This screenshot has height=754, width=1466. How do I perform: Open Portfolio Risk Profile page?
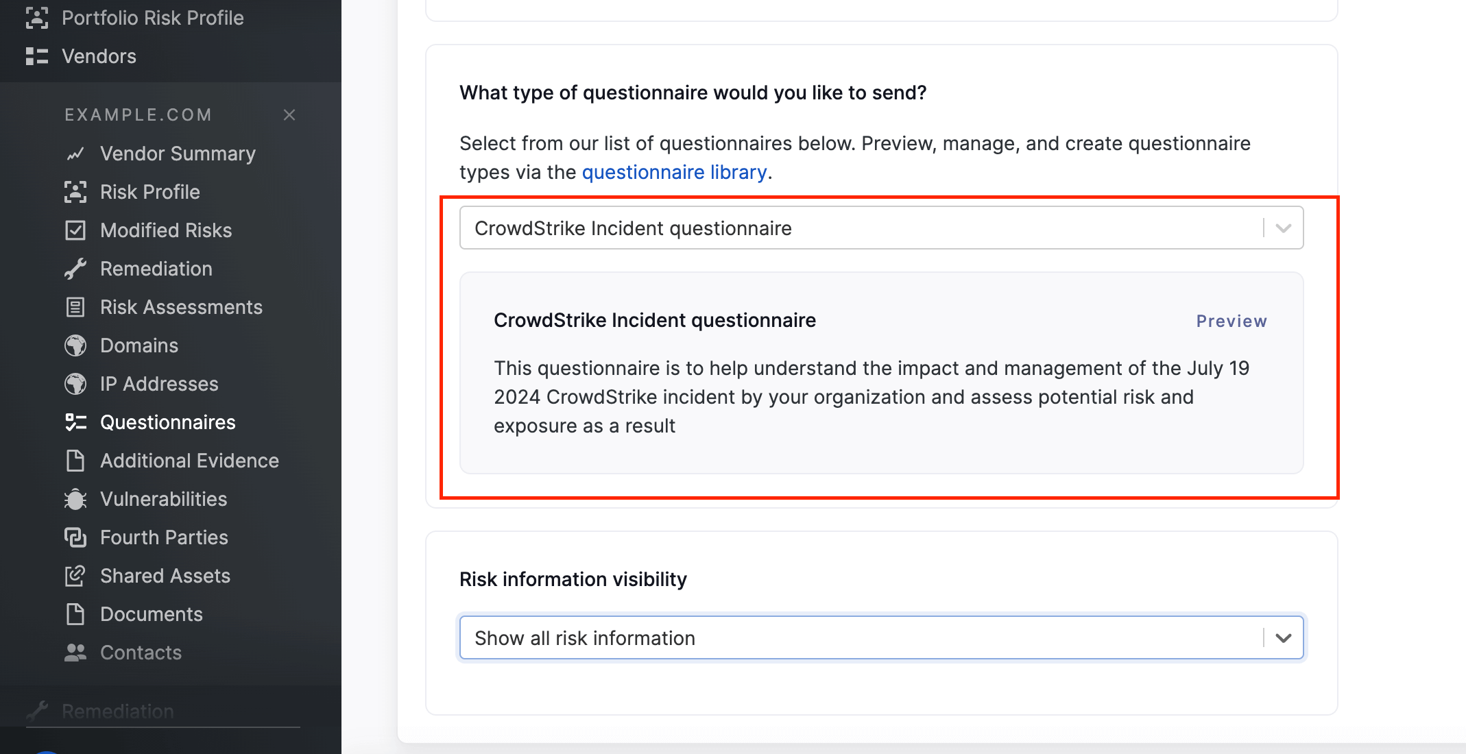click(x=153, y=18)
